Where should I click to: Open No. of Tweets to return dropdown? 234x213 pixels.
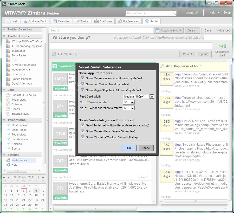pyautogui.click(x=132, y=102)
